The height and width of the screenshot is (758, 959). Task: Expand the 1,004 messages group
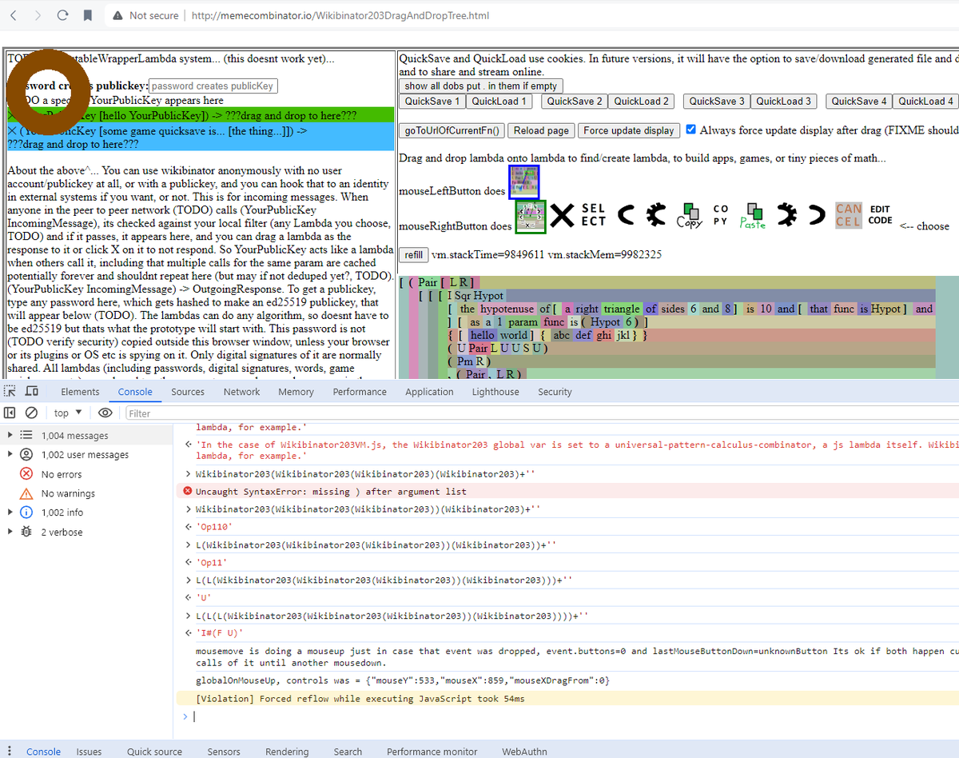pyautogui.click(x=10, y=435)
